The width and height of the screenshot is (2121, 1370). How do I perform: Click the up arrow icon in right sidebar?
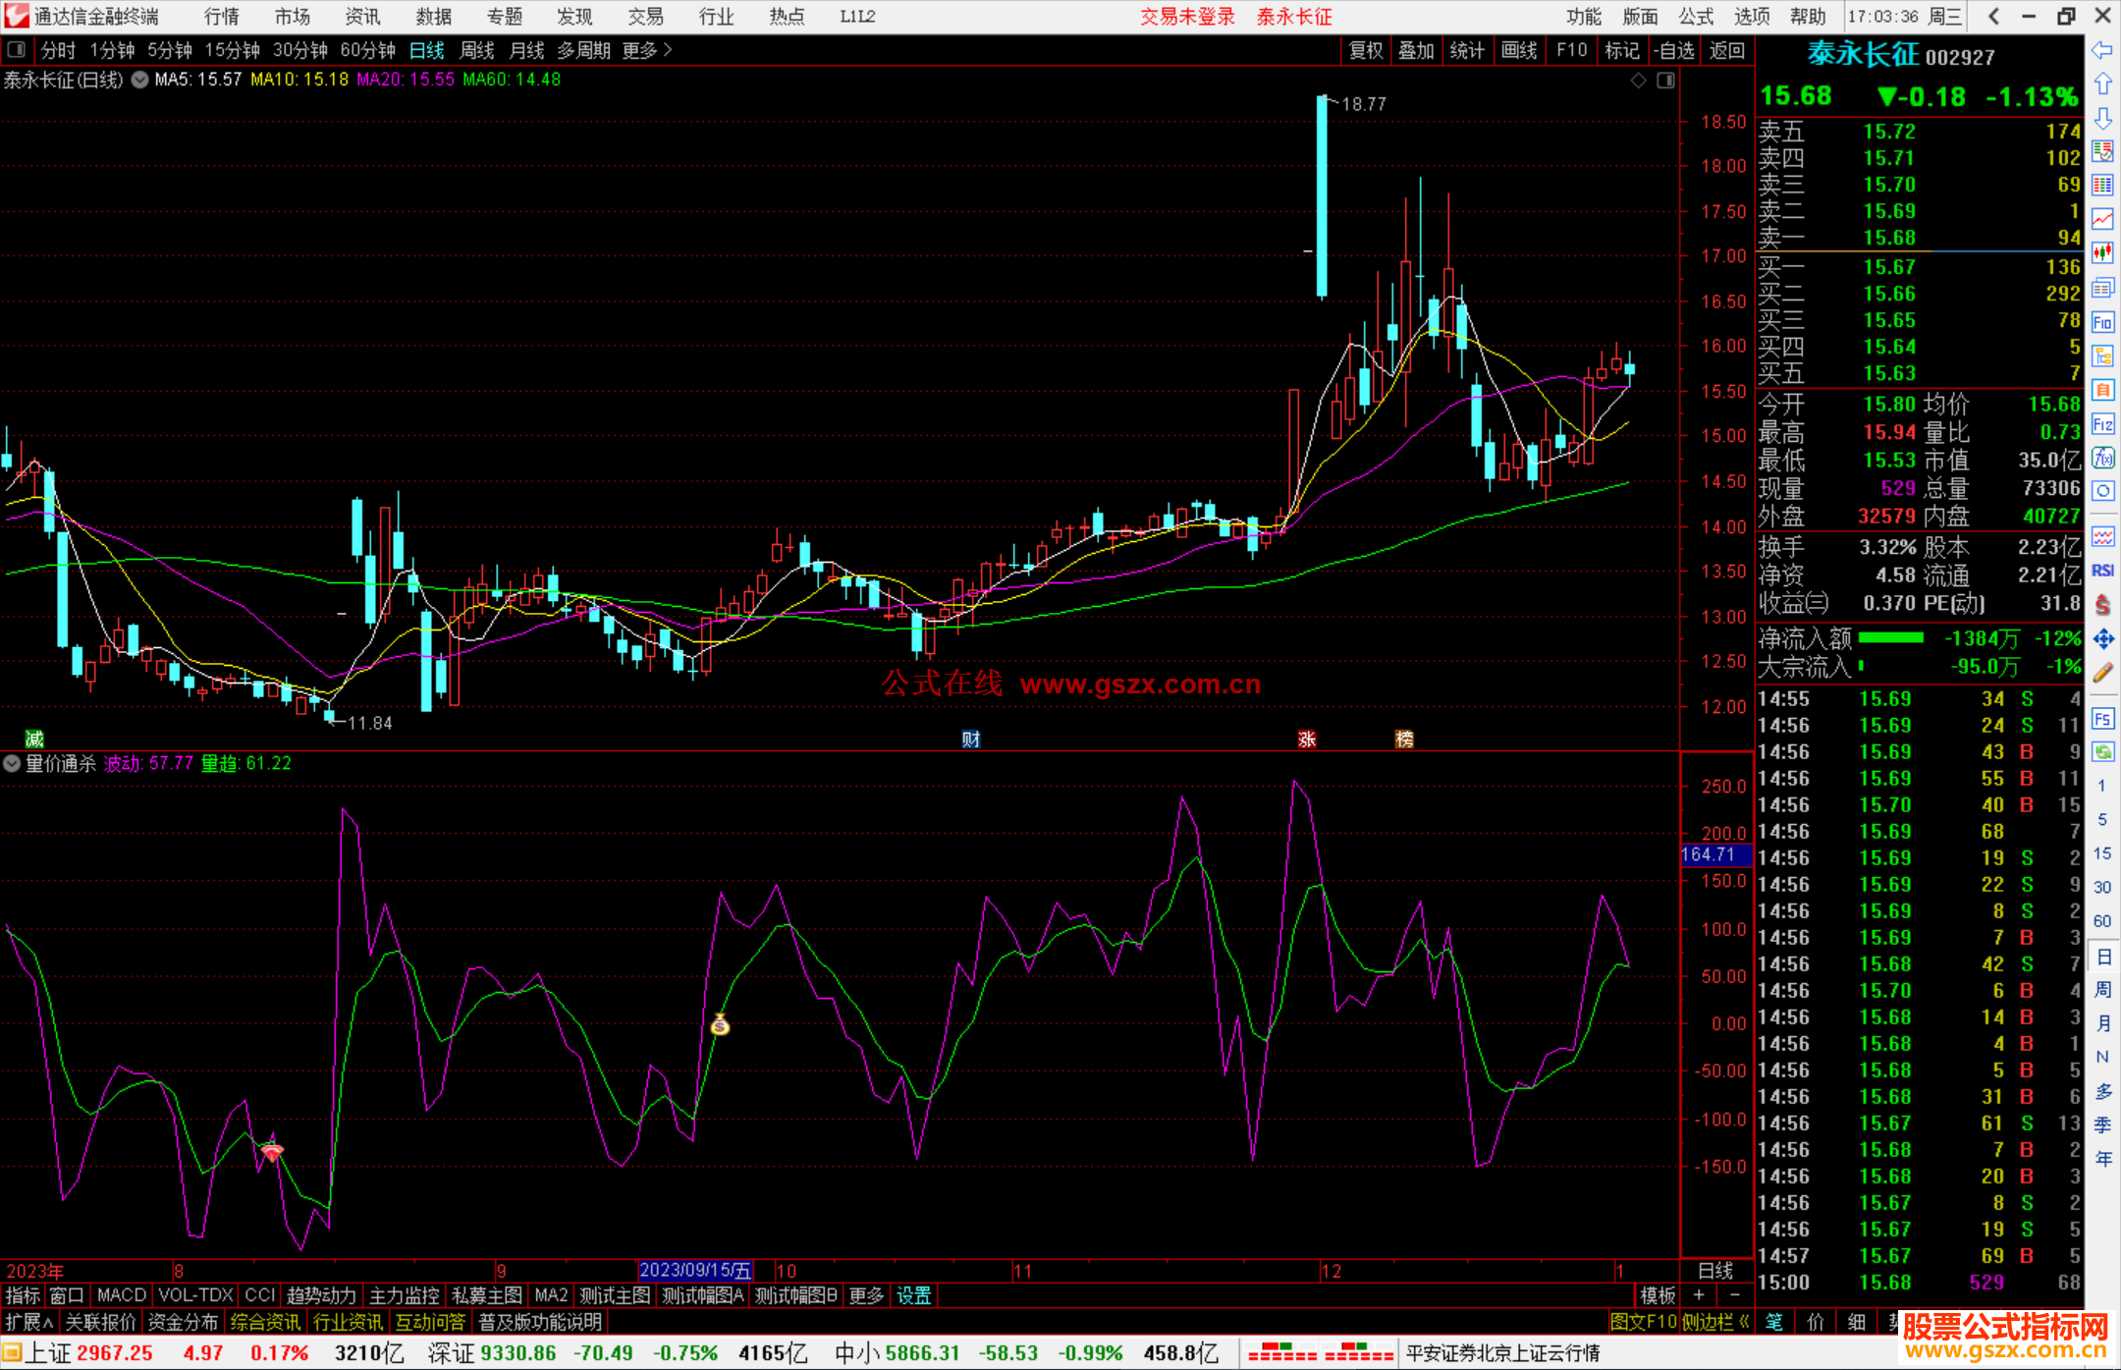(x=2102, y=84)
